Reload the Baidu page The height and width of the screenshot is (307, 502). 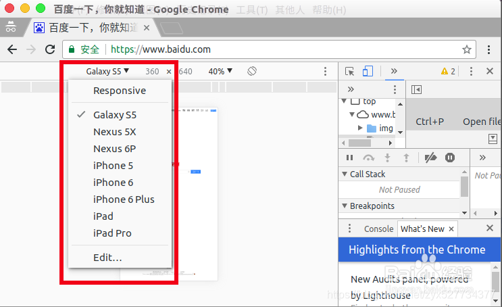pos(50,49)
